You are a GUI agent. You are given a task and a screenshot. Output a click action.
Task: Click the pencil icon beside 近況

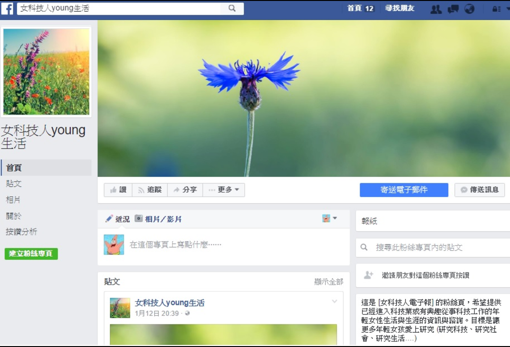tap(109, 219)
